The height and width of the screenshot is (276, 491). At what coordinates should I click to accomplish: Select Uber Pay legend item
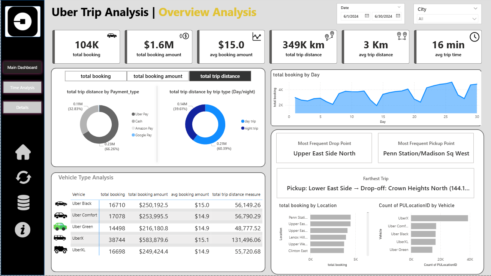(x=139, y=114)
